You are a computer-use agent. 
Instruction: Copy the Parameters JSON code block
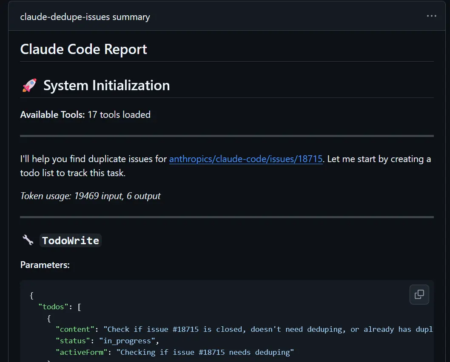(x=419, y=294)
